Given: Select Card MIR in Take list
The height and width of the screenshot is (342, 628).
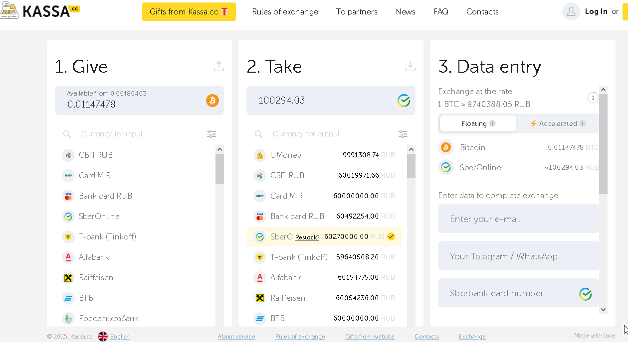Looking at the screenshot, I should (324, 196).
